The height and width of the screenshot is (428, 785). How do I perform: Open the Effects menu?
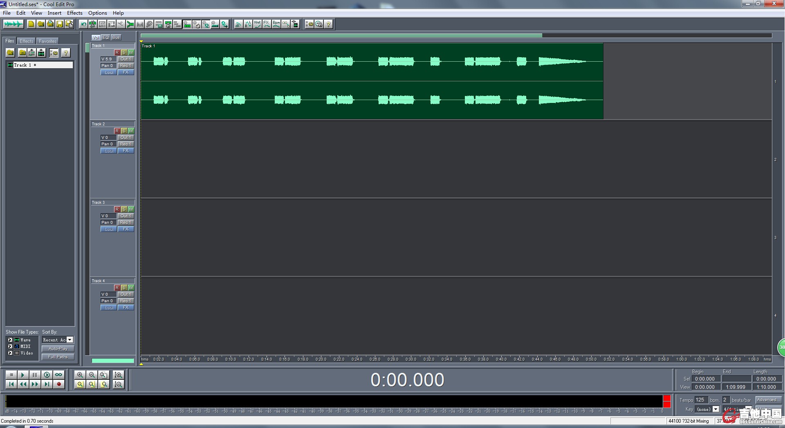(x=74, y=13)
